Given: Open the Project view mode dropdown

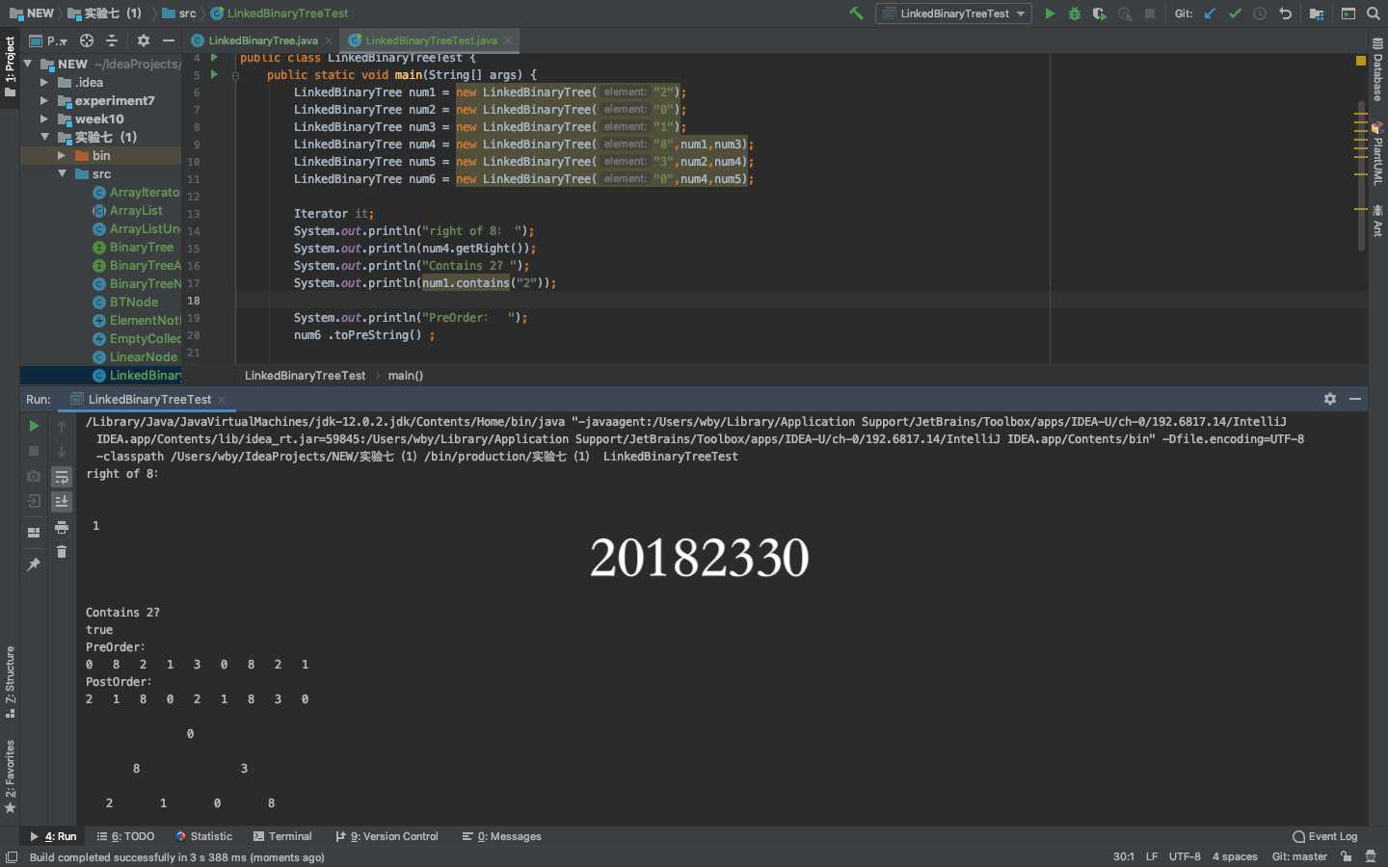Looking at the screenshot, I should pyautogui.click(x=48, y=40).
